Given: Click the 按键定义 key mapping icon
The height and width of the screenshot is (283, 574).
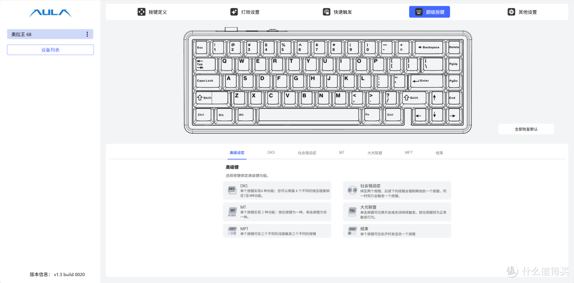Looking at the screenshot, I should 141,12.
